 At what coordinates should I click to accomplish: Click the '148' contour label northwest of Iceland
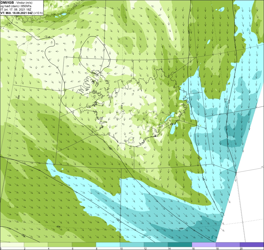48,38
